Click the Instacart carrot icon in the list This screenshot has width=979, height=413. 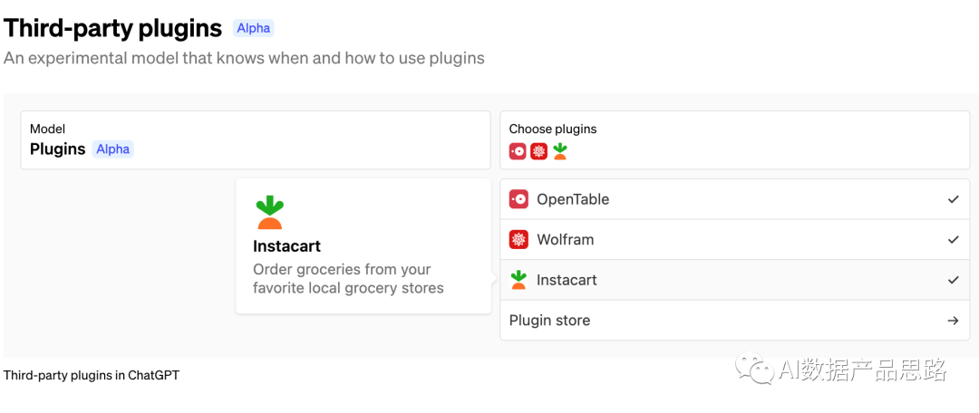click(519, 280)
